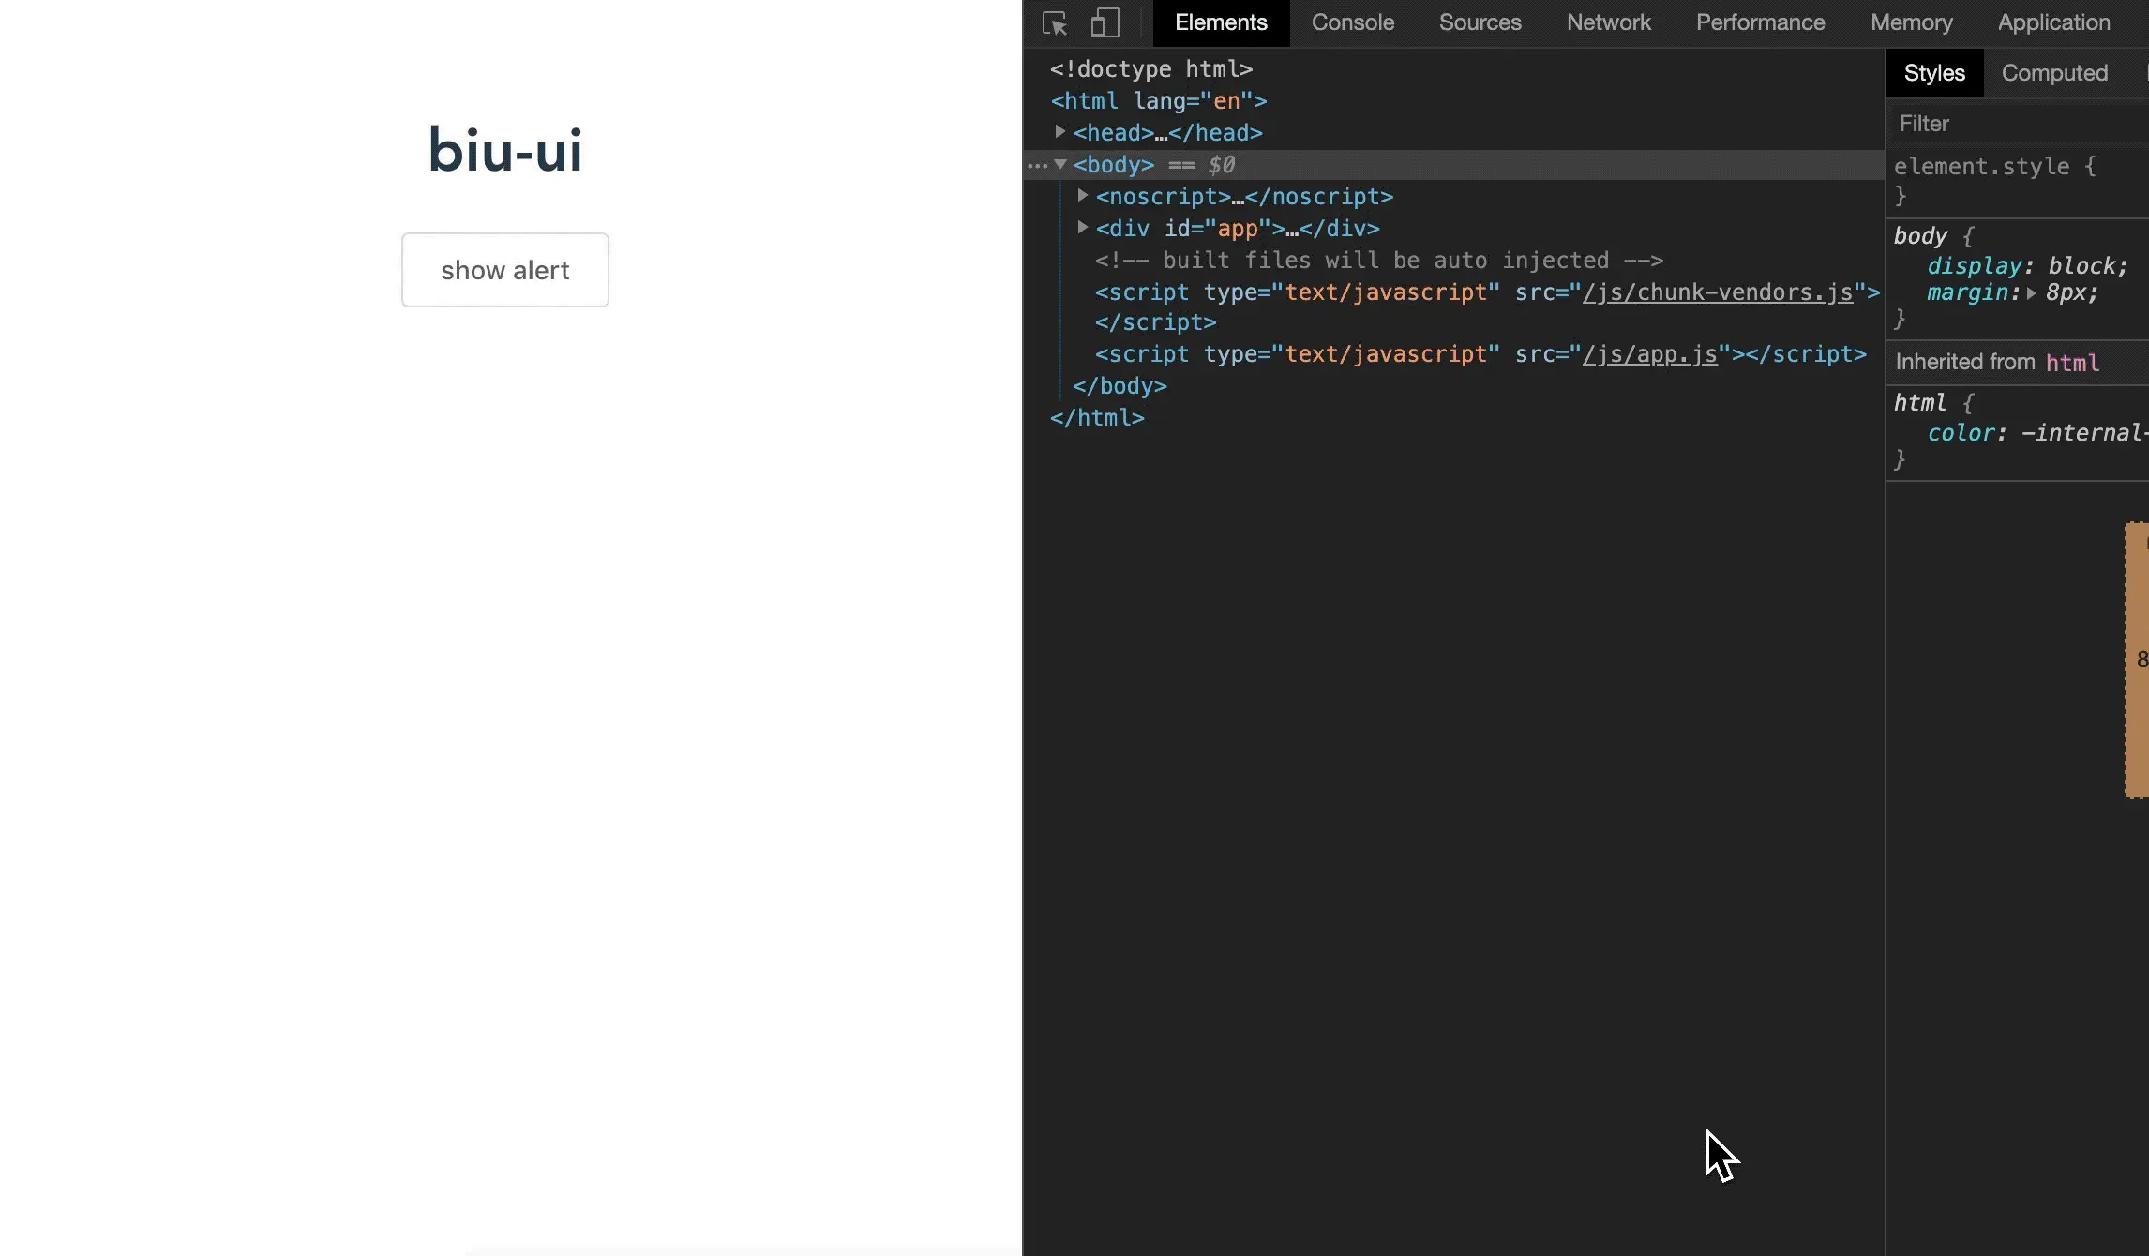
Task: Select the html lang element node
Action: [x=1158, y=101]
